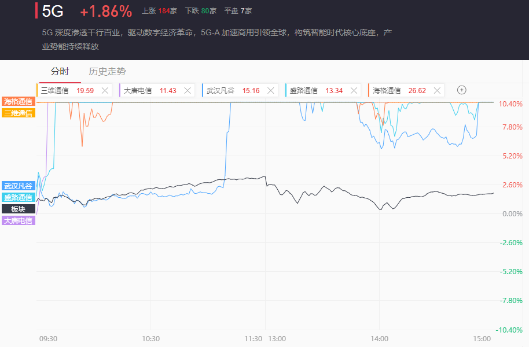Viewport: 529px width, 347px height.
Task: Click the 上涨 184家 rising count
Action: click(159, 11)
